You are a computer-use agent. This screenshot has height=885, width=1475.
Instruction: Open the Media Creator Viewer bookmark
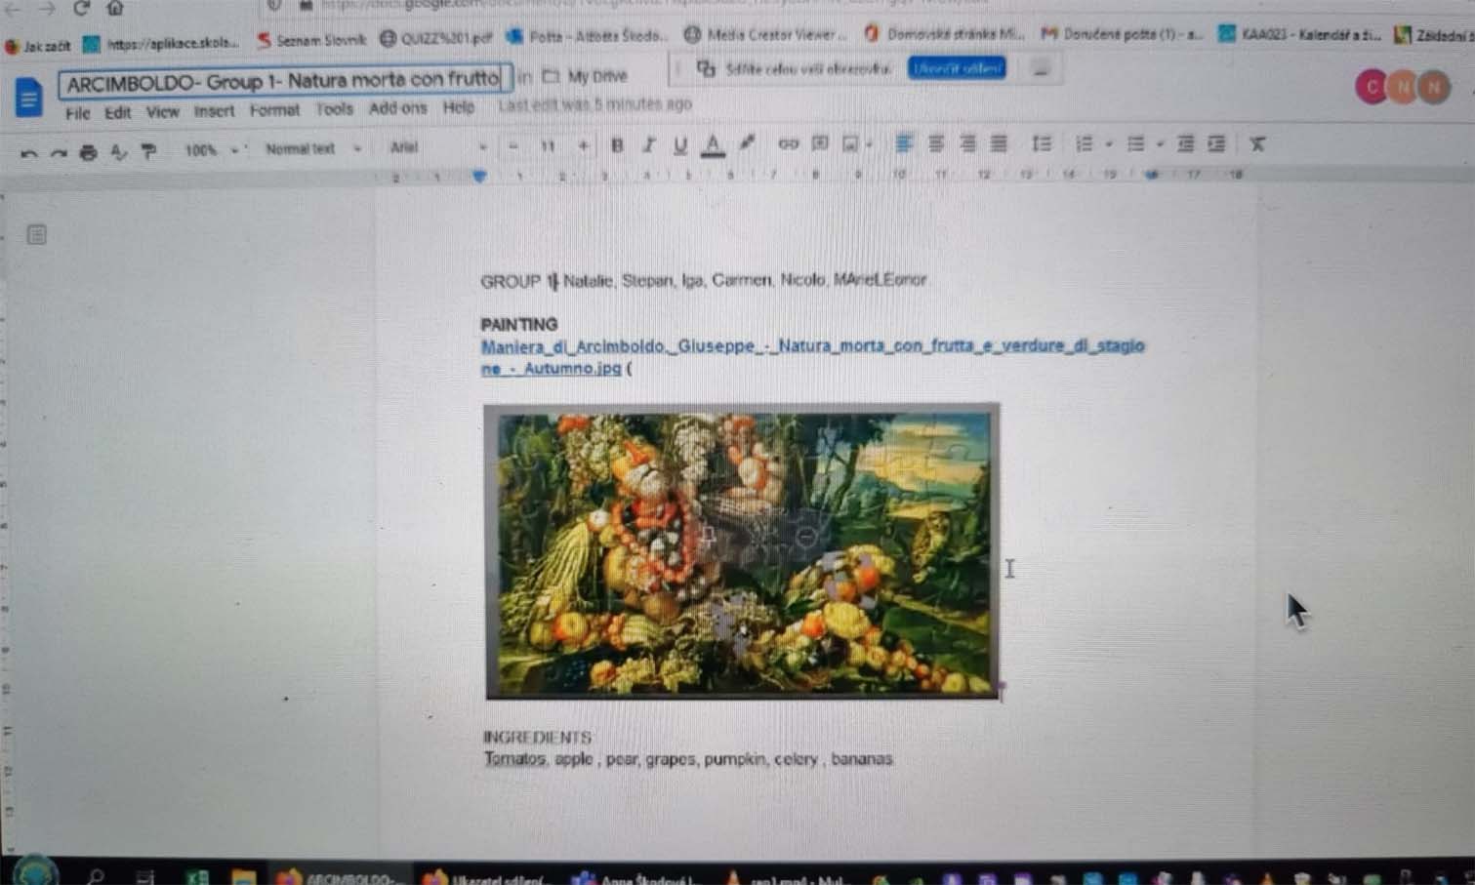click(765, 34)
